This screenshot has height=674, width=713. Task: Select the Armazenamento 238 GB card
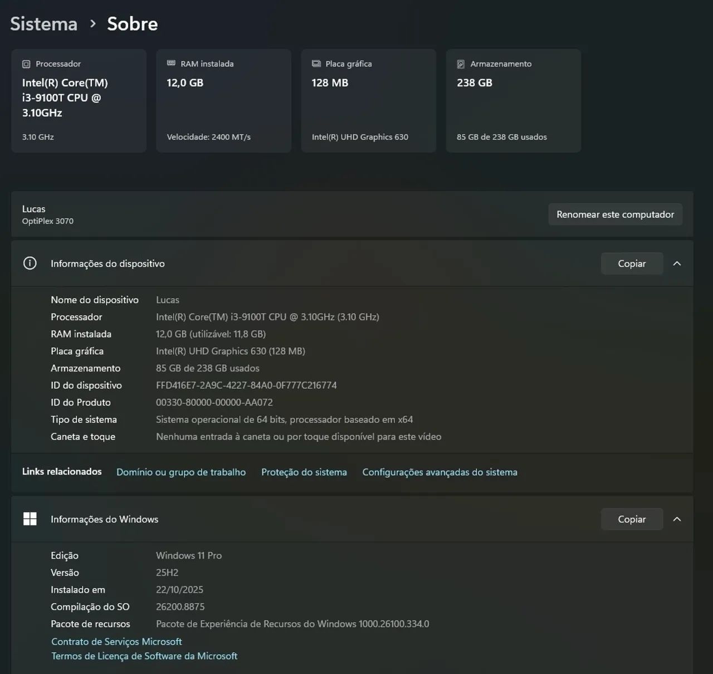[x=513, y=101]
